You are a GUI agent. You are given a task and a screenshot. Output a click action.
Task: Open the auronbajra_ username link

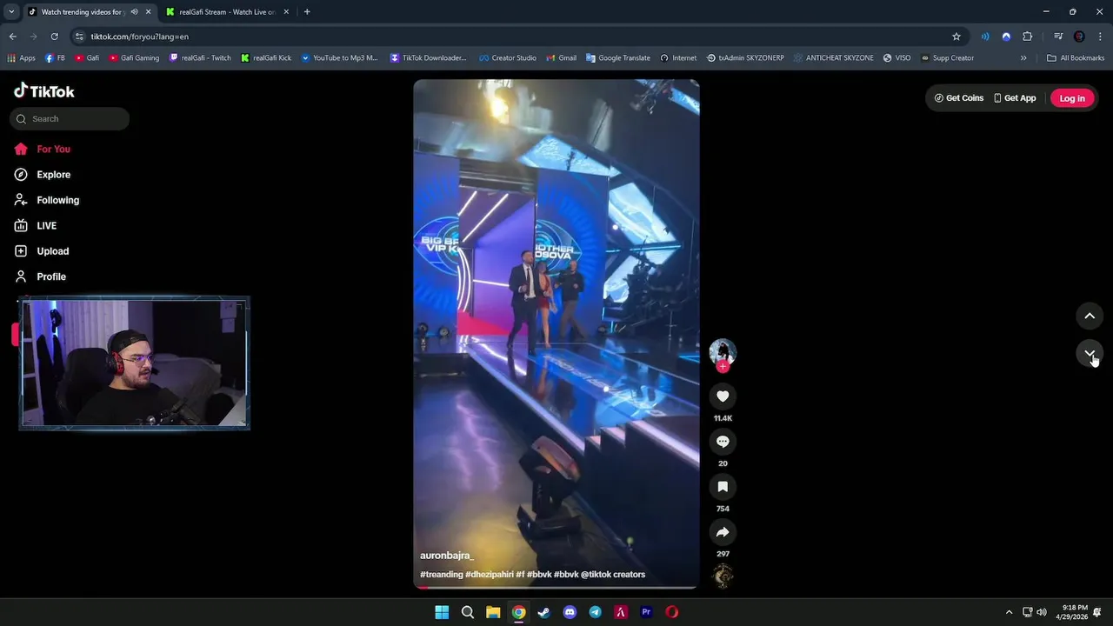point(447,556)
